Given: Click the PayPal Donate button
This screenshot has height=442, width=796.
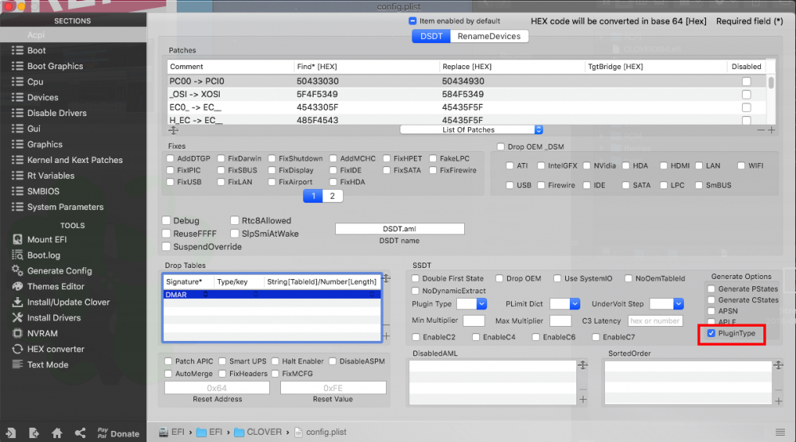Looking at the screenshot, I should tap(118, 433).
